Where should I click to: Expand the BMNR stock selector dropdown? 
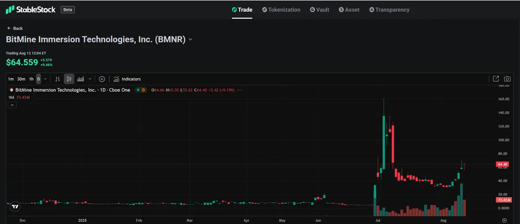(x=190, y=39)
